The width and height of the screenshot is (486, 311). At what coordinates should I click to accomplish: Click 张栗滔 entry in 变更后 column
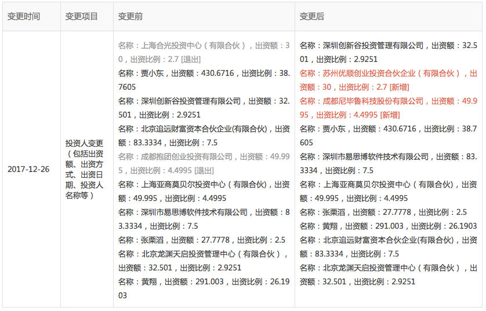(x=383, y=213)
